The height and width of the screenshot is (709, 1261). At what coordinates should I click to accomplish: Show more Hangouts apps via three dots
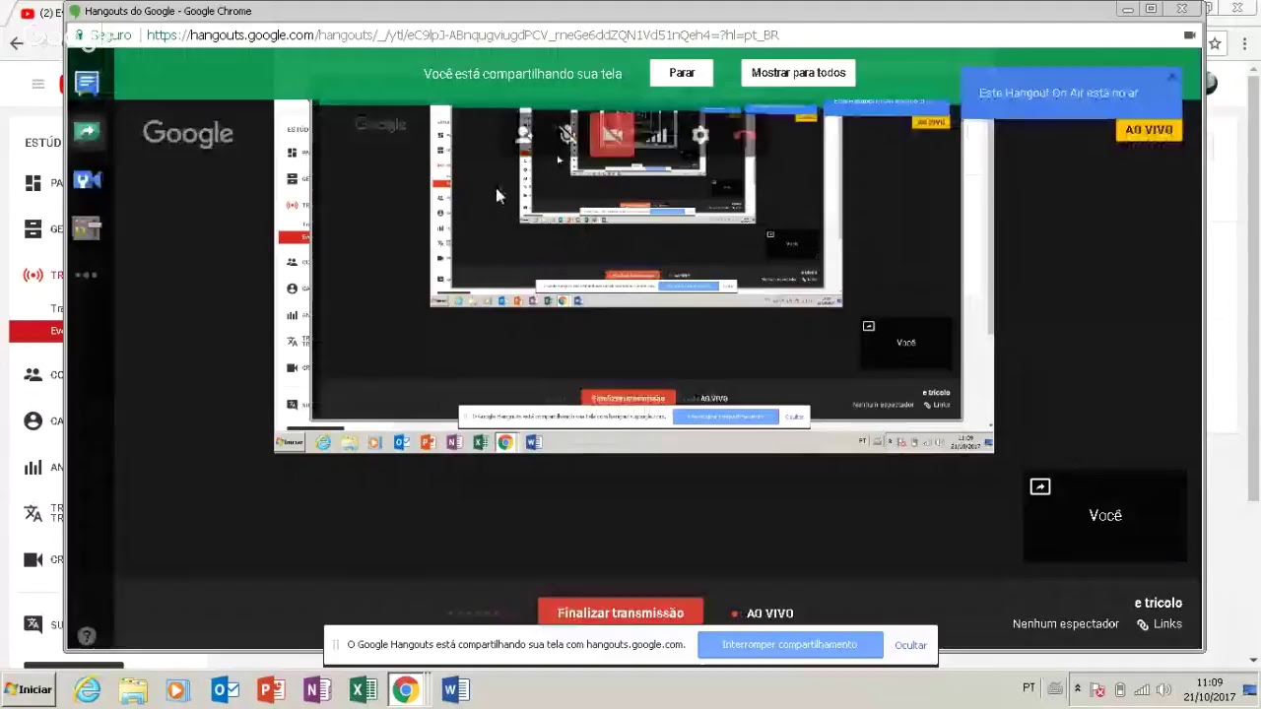(x=86, y=275)
